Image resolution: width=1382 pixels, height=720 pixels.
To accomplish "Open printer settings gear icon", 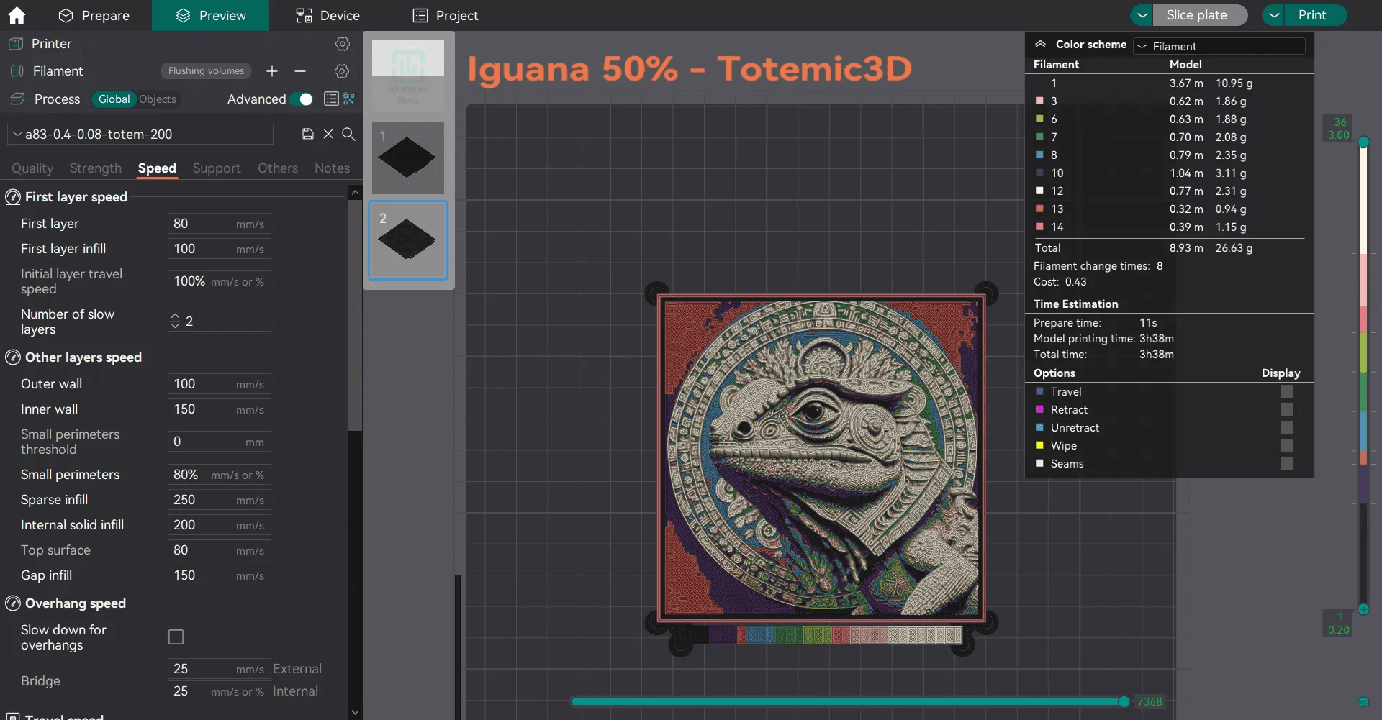I will click(x=343, y=44).
